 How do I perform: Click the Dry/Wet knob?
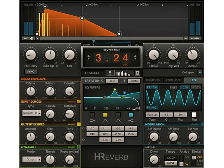pyautogui.click(x=173, y=55)
